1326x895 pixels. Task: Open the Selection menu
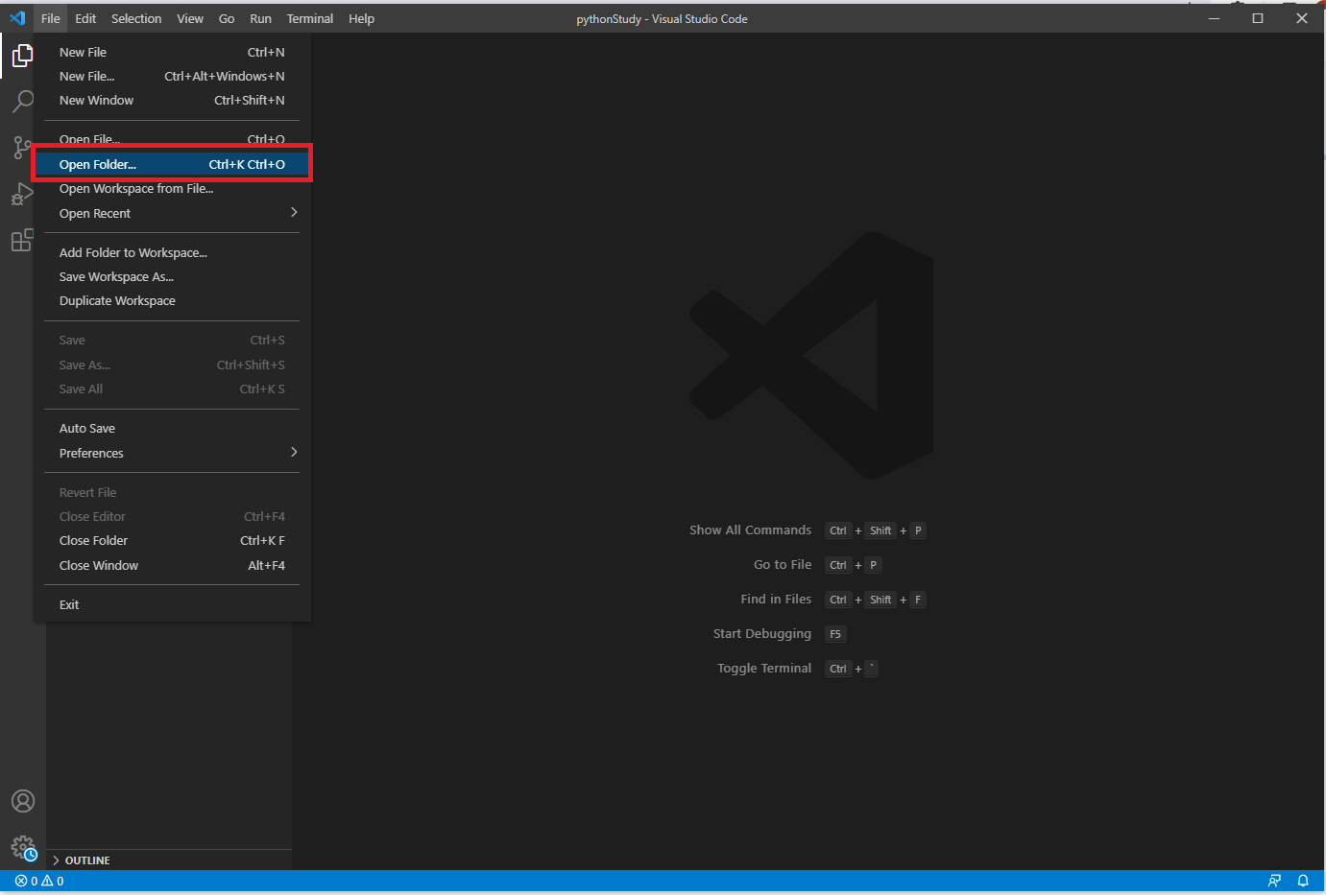click(x=136, y=18)
